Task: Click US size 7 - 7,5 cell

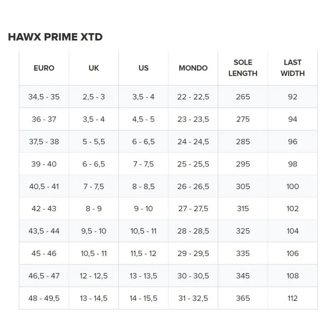Action: (x=143, y=164)
